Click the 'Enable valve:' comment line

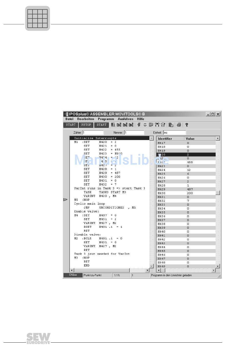coord(86,211)
